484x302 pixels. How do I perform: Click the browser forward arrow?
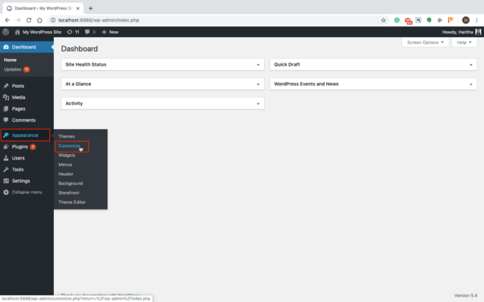(x=18, y=20)
